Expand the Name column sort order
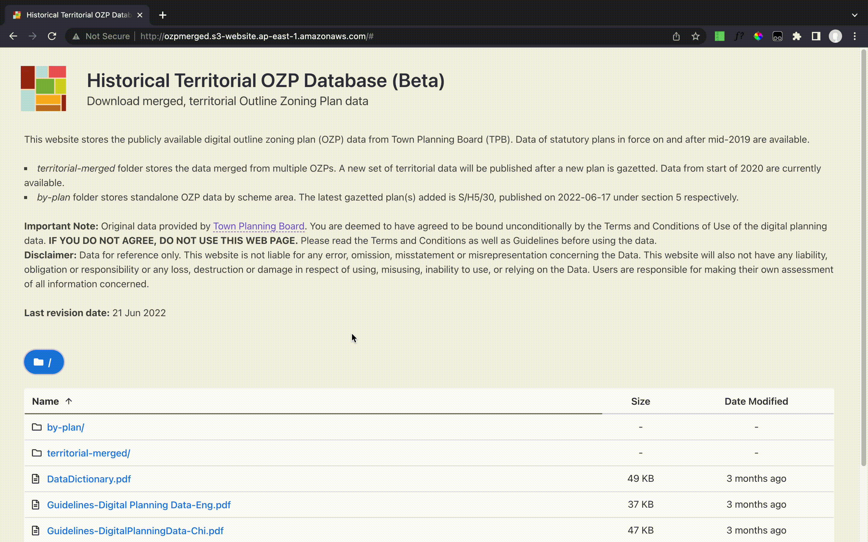868x542 pixels. (68, 401)
